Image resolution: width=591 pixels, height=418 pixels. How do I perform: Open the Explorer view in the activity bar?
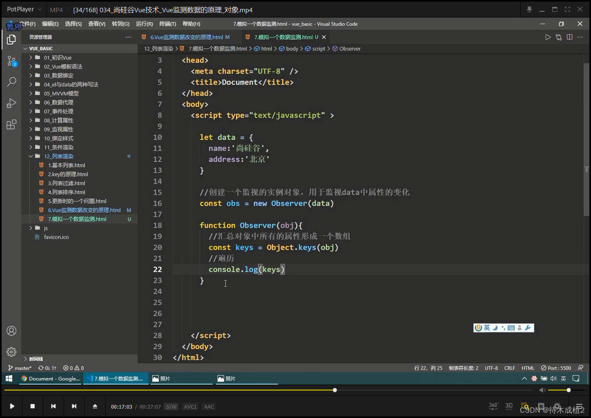[11, 40]
